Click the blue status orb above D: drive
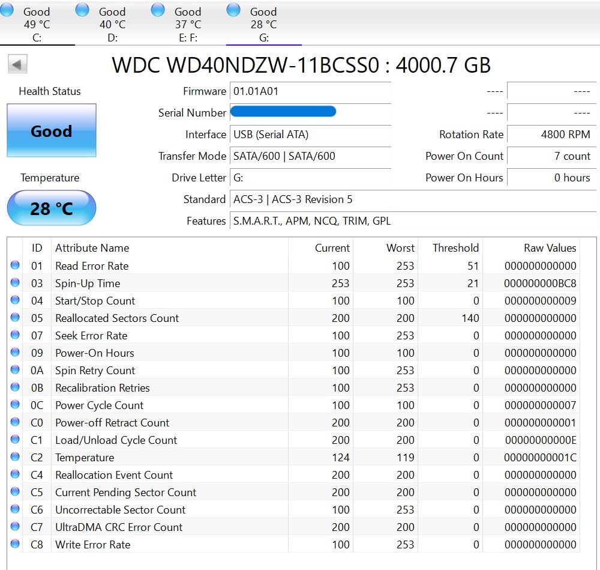Image resolution: width=600 pixels, height=570 pixels. 82,10
